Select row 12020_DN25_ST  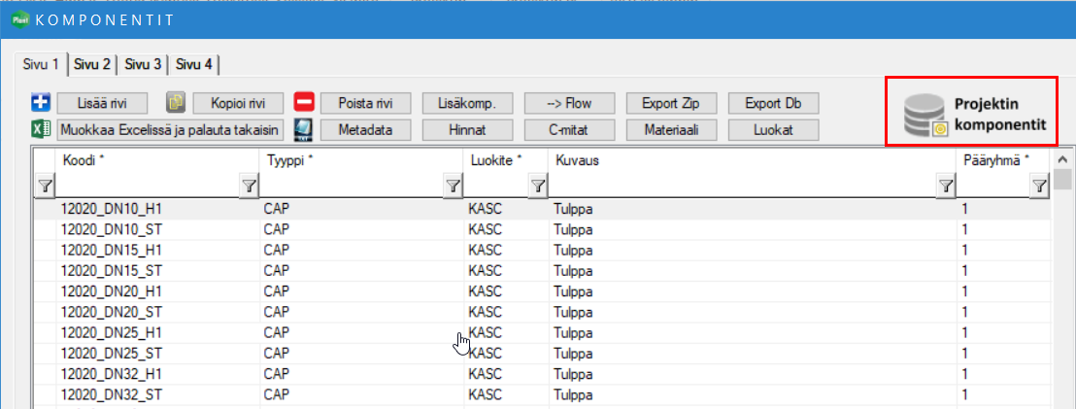tap(542, 354)
